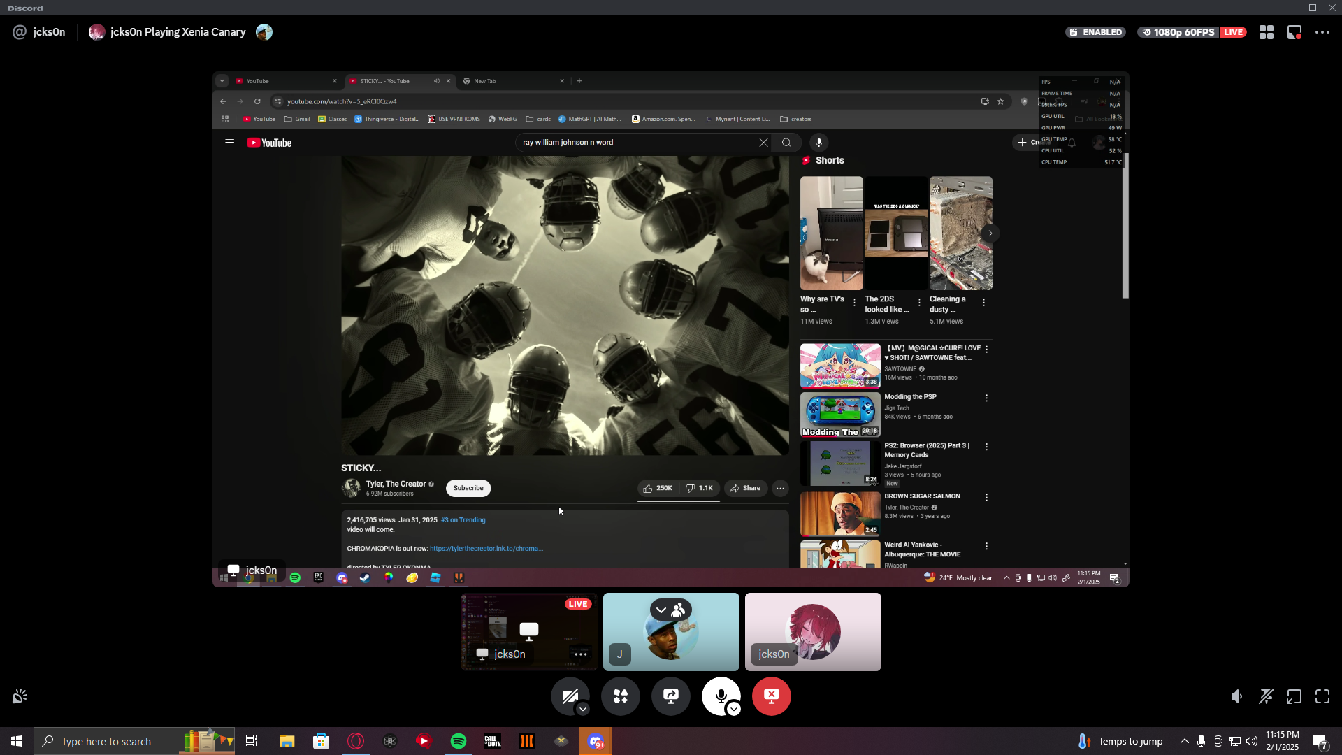Select jcks0n's LIVE stream tile
This screenshot has width=1342, height=755.
tap(529, 631)
